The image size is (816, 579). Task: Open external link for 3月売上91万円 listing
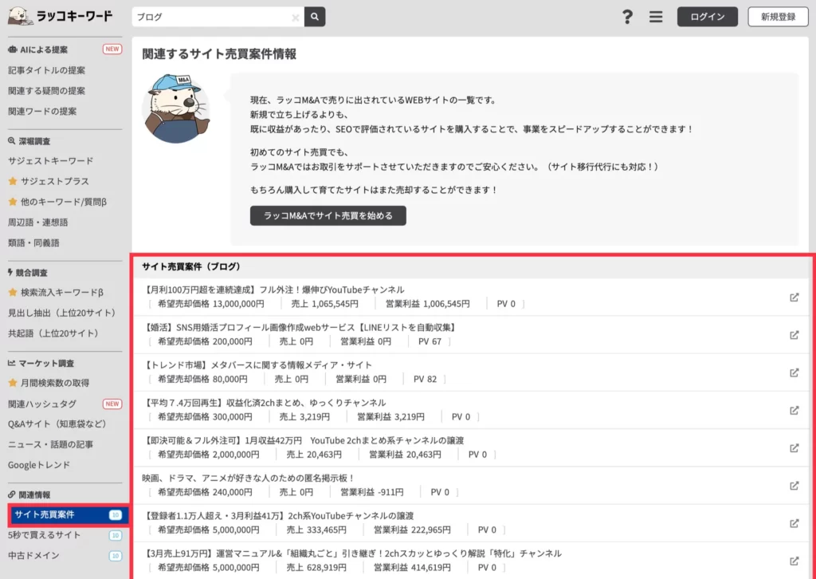coord(794,561)
